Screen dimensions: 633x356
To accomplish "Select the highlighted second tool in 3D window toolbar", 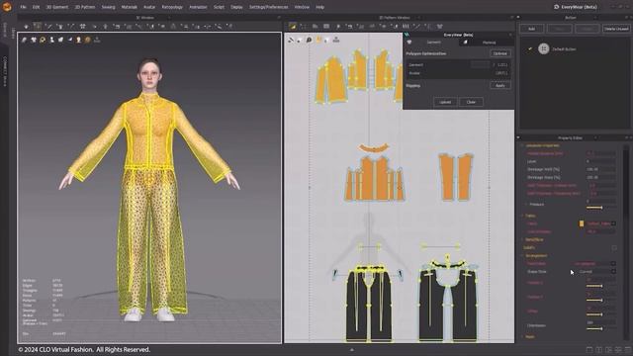I will (x=38, y=27).
